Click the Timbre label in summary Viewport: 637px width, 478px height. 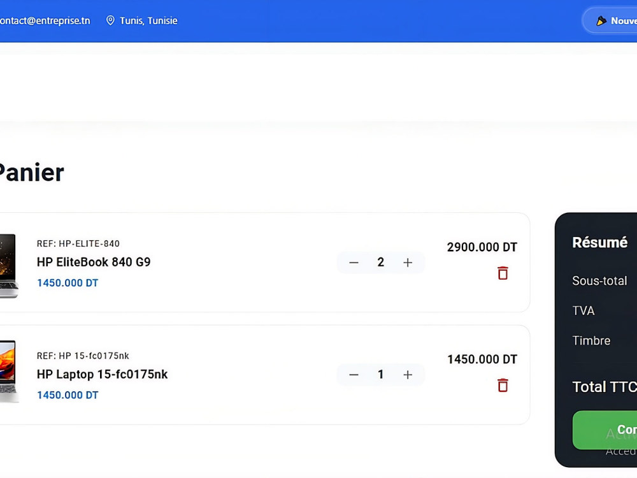pyautogui.click(x=591, y=340)
